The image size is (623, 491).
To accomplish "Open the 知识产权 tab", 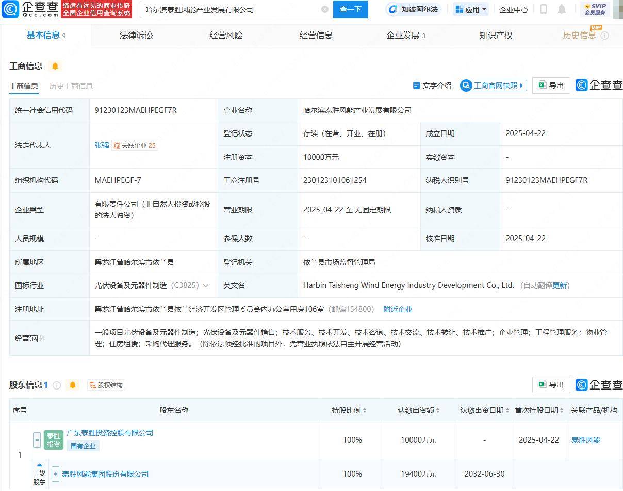I will point(496,35).
